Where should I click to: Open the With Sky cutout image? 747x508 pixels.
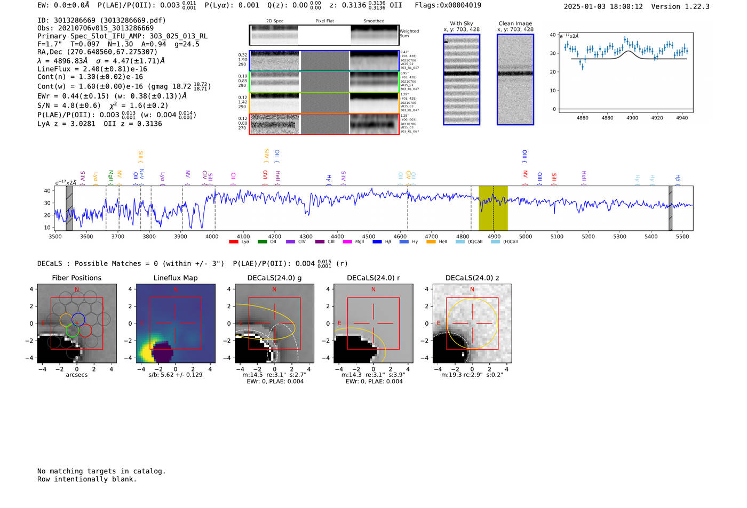coord(462,79)
